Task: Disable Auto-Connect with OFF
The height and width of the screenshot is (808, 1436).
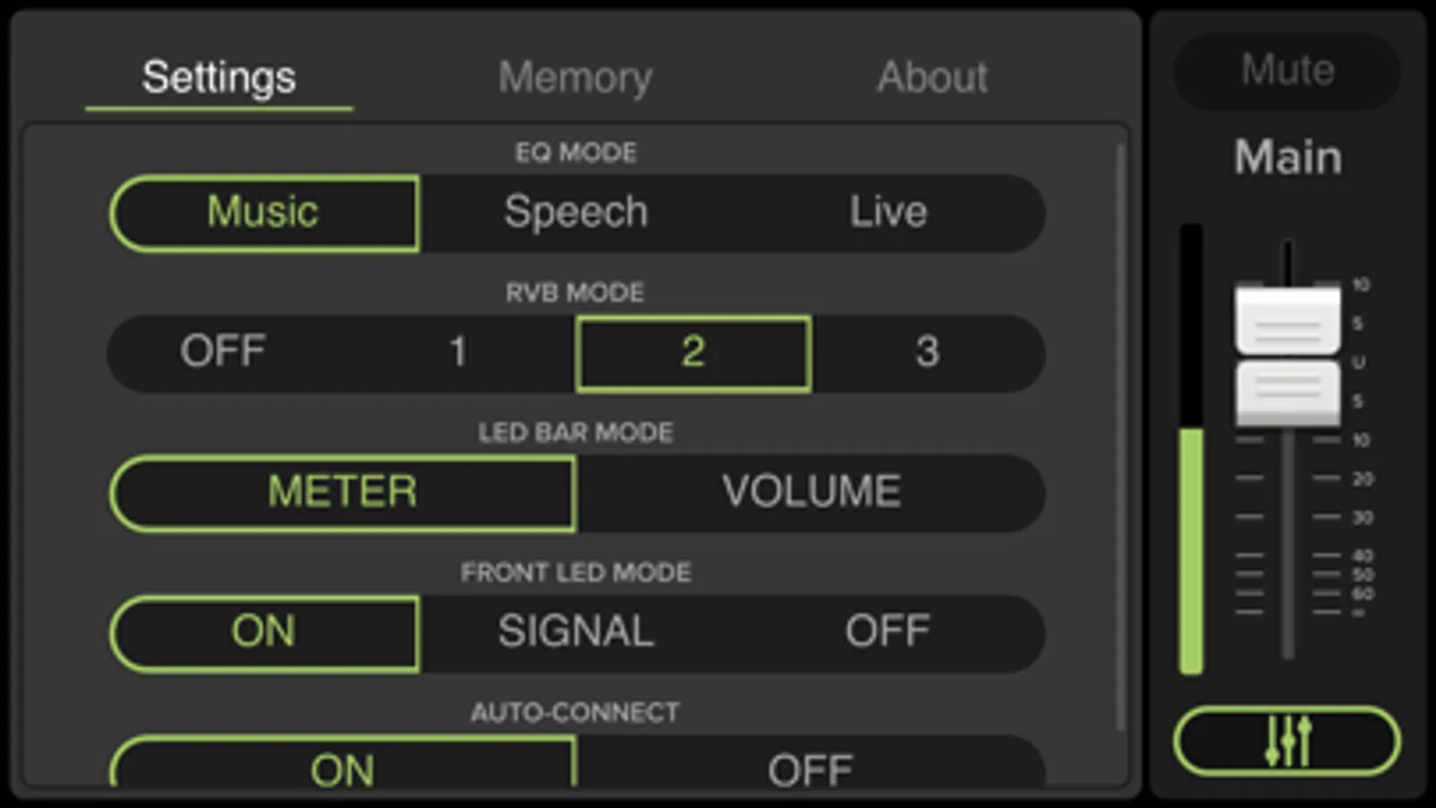Action: [x=811, y=768]
